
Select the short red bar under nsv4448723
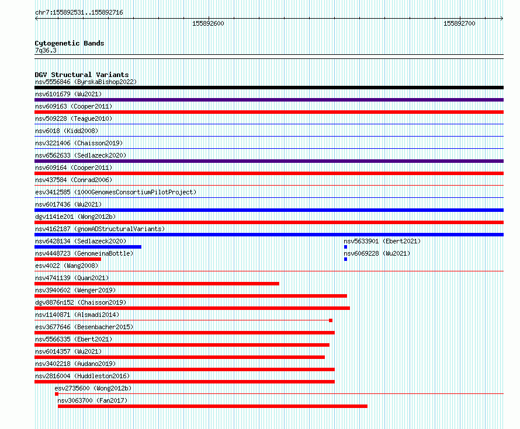click(68, 259)
